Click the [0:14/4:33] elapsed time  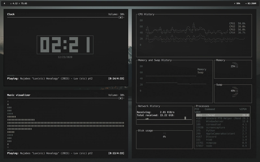click(x=116, y=78)
